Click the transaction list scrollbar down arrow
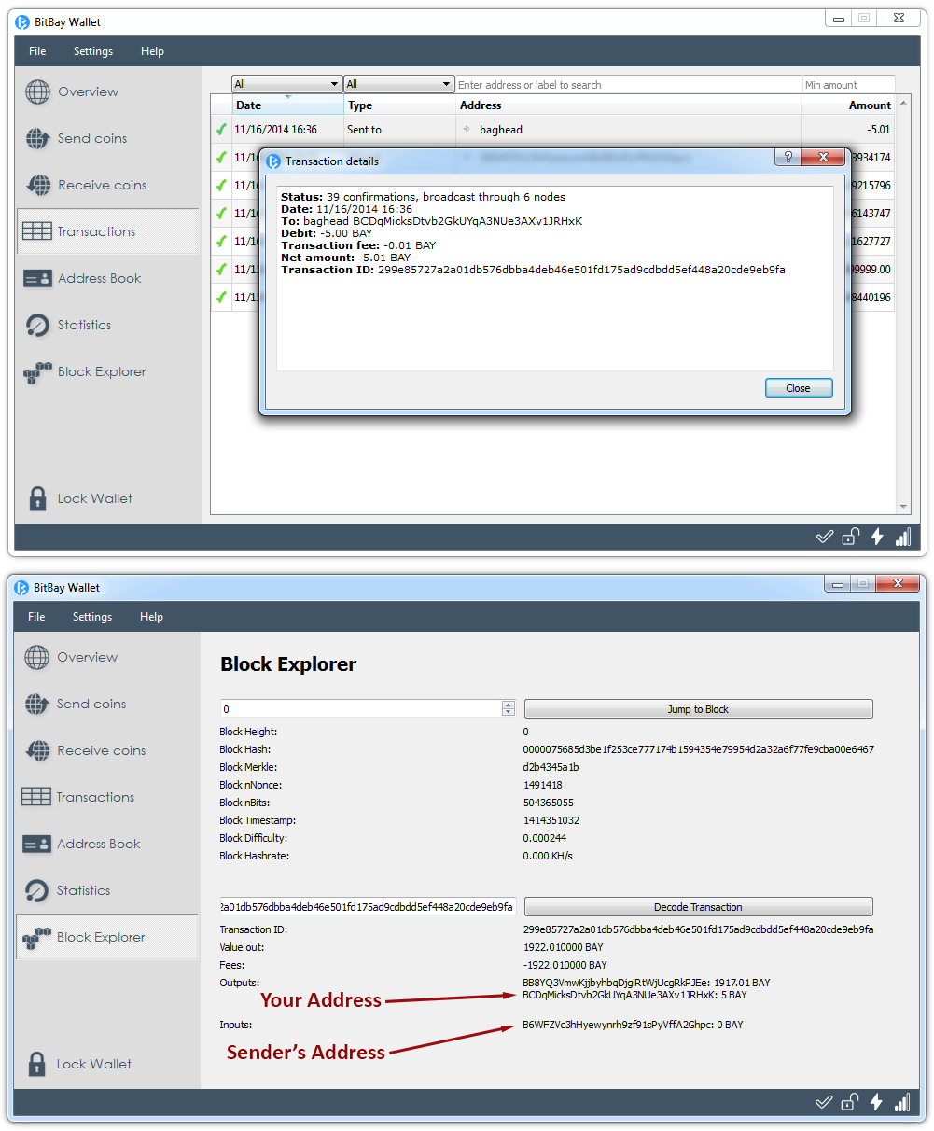934x1131 pixels. 902,507
